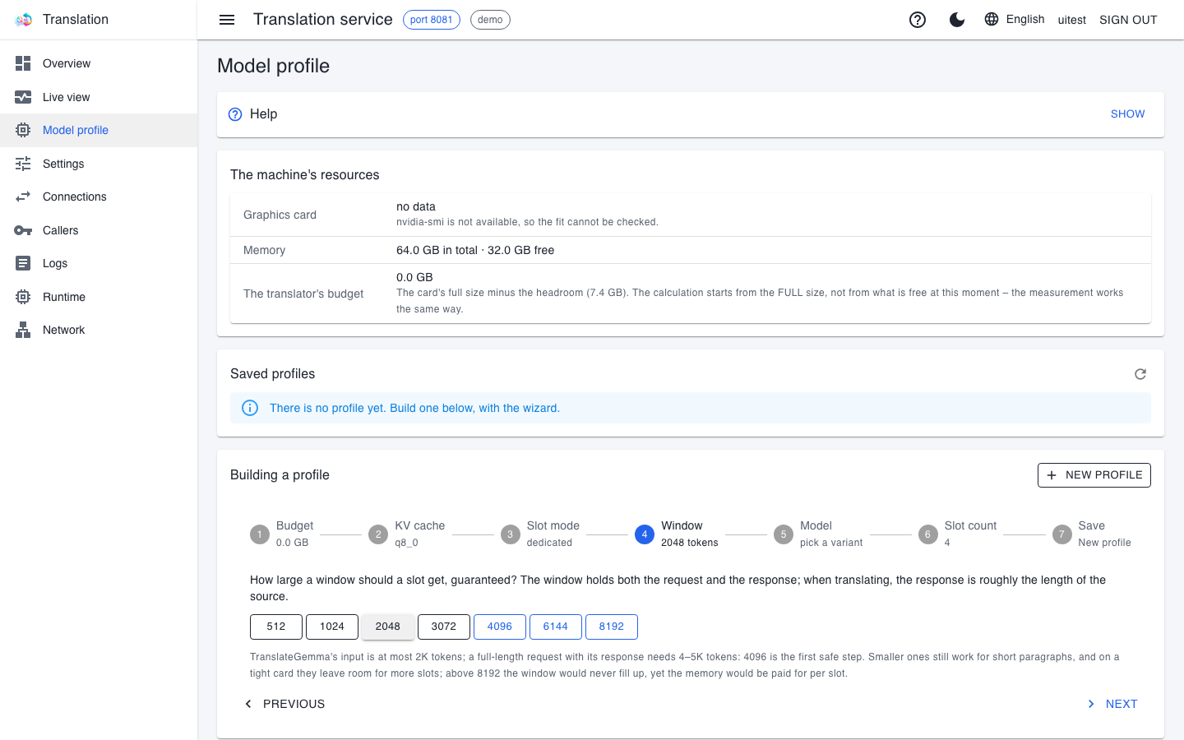Navigate to the Connections page
1184x740 pixels.
click(99, 197)
